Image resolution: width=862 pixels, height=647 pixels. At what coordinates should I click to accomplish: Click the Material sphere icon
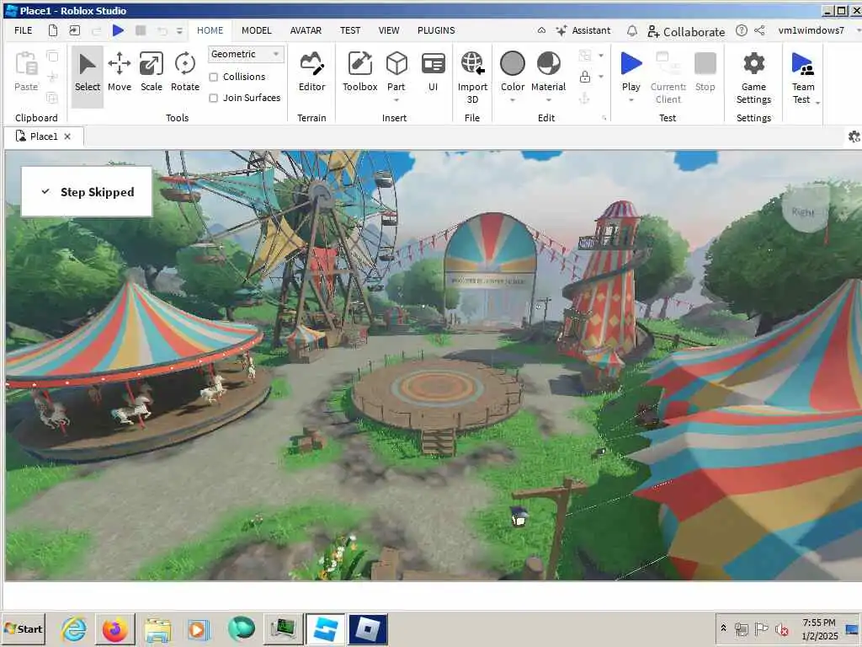point(548,63)
